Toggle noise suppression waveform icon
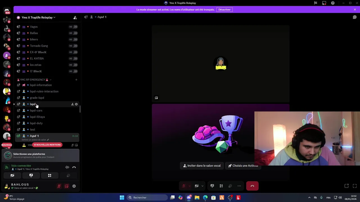 pyautogui.click(x=67, y=167)
